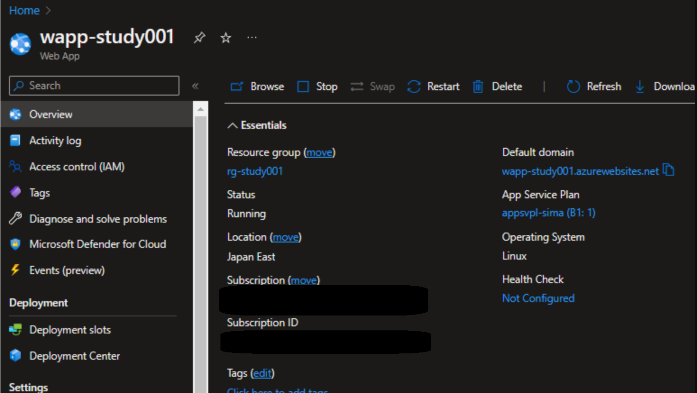Open wapp-study001.azurewebsites.net domain link
The height and width of the screenshot is (393, 697).
(580, 171)
